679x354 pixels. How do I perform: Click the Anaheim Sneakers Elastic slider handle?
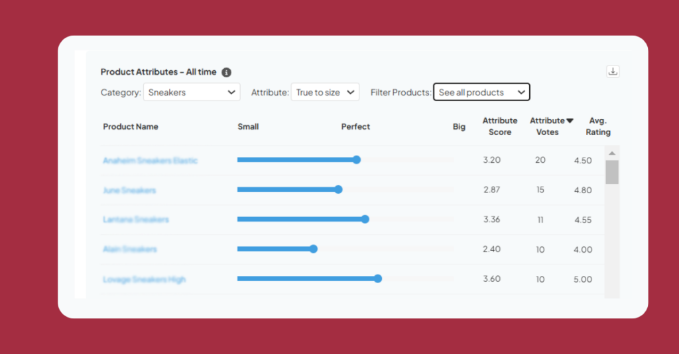coord(357,159)
